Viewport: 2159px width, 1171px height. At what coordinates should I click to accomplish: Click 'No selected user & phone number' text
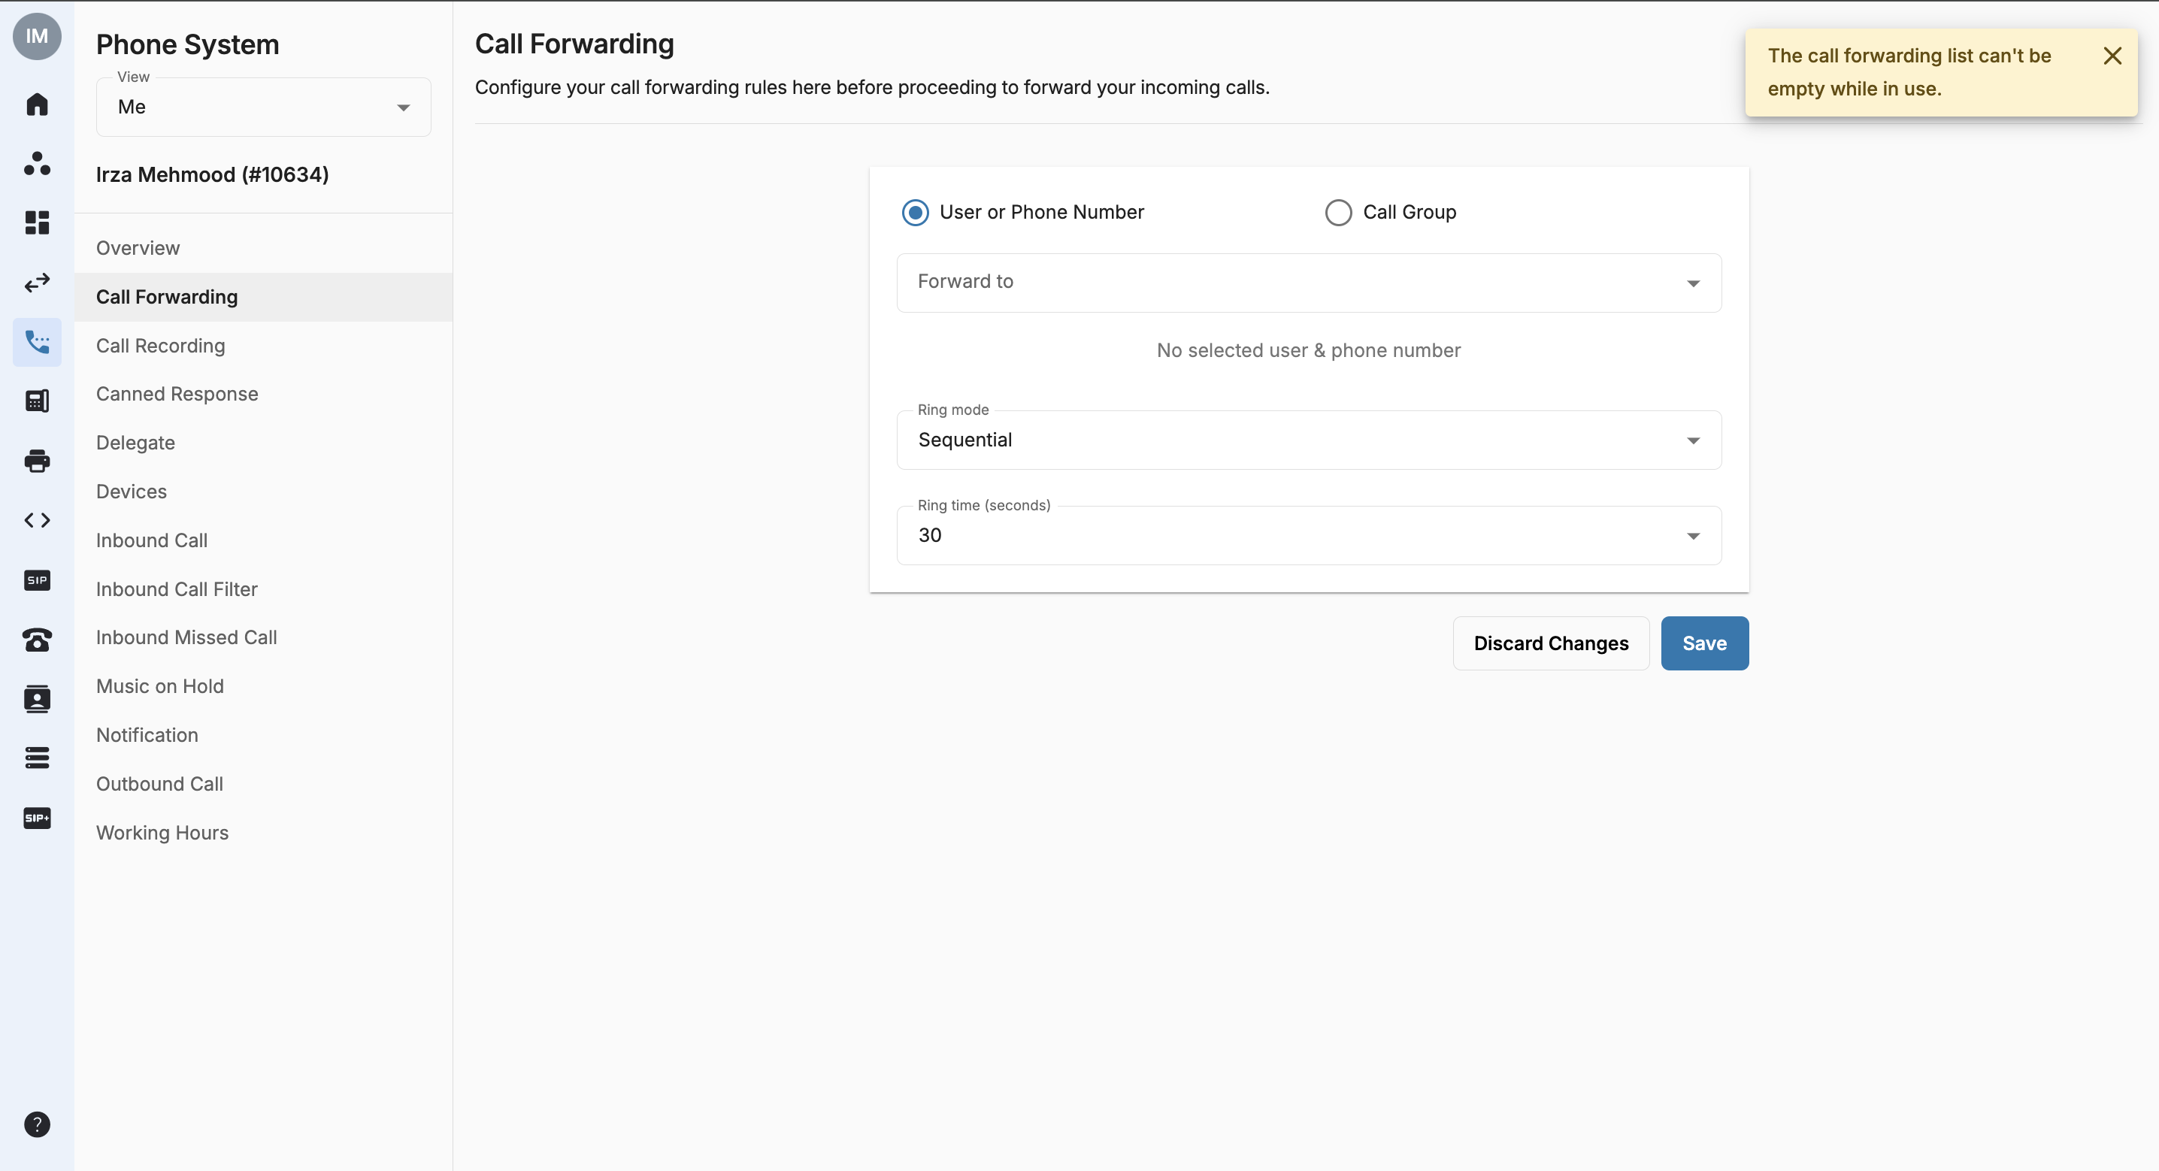click(1308, 350)
